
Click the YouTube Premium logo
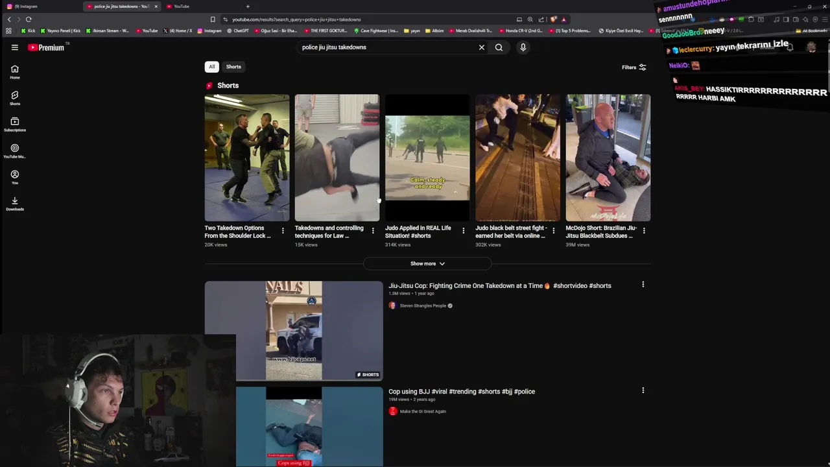point(46,47)
